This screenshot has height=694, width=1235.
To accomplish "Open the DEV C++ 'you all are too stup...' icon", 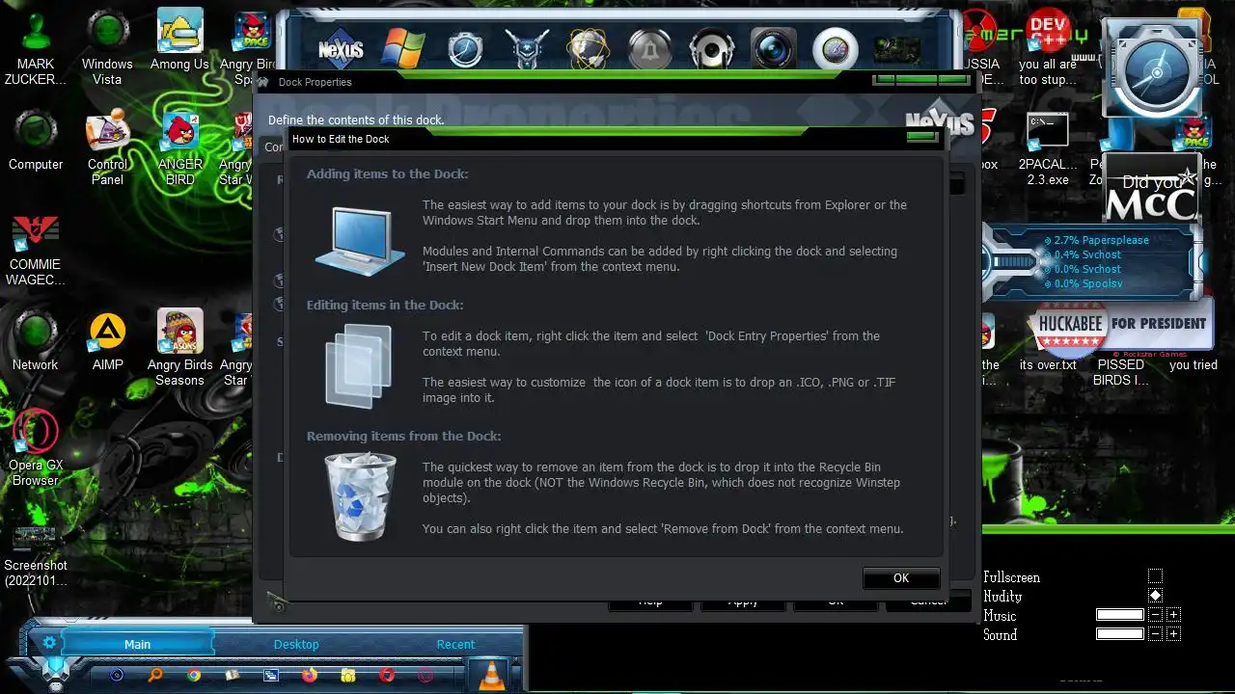I will point(1048,48).
